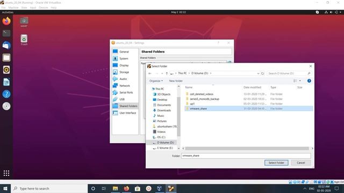Sort files by Name column

tap(189, 87)
